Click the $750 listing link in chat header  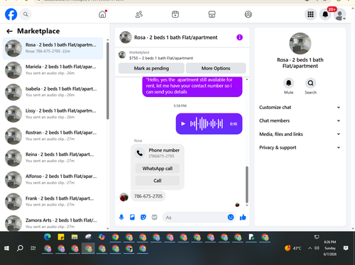161,58
